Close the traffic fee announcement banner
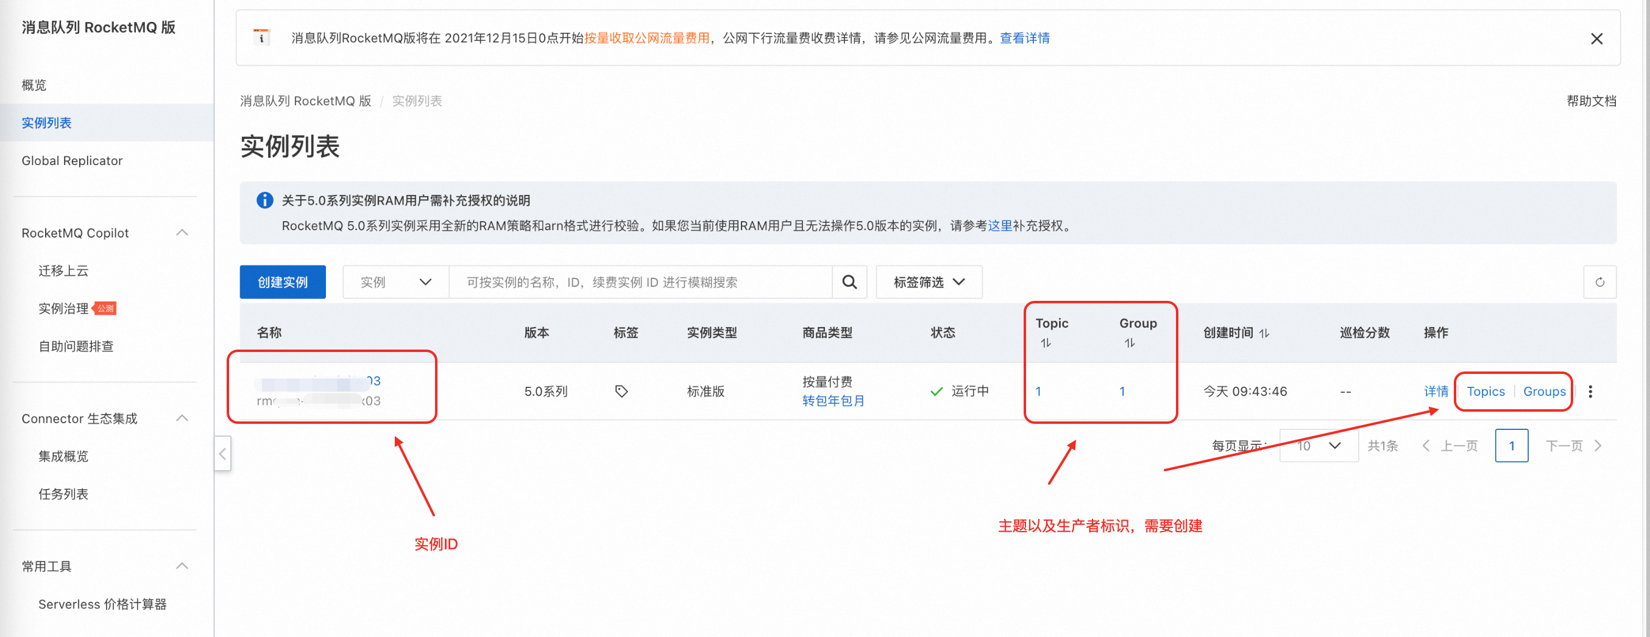The width and height of the screenshot is (1650, 637). point(1596,39)
